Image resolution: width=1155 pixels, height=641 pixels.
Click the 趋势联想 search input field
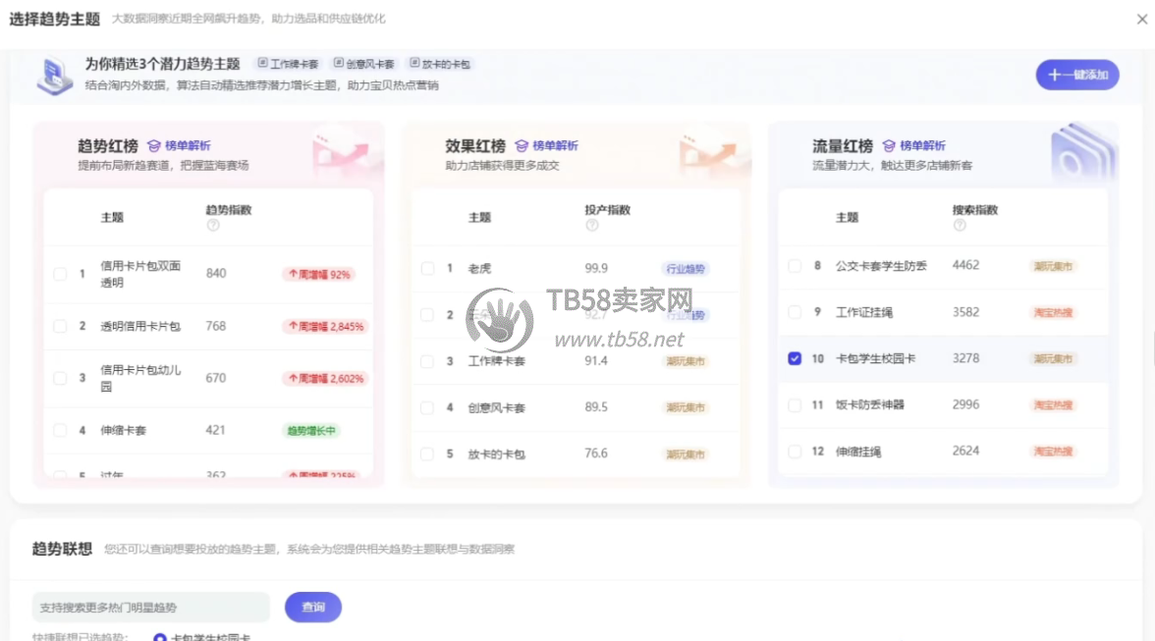pos(151,608)
